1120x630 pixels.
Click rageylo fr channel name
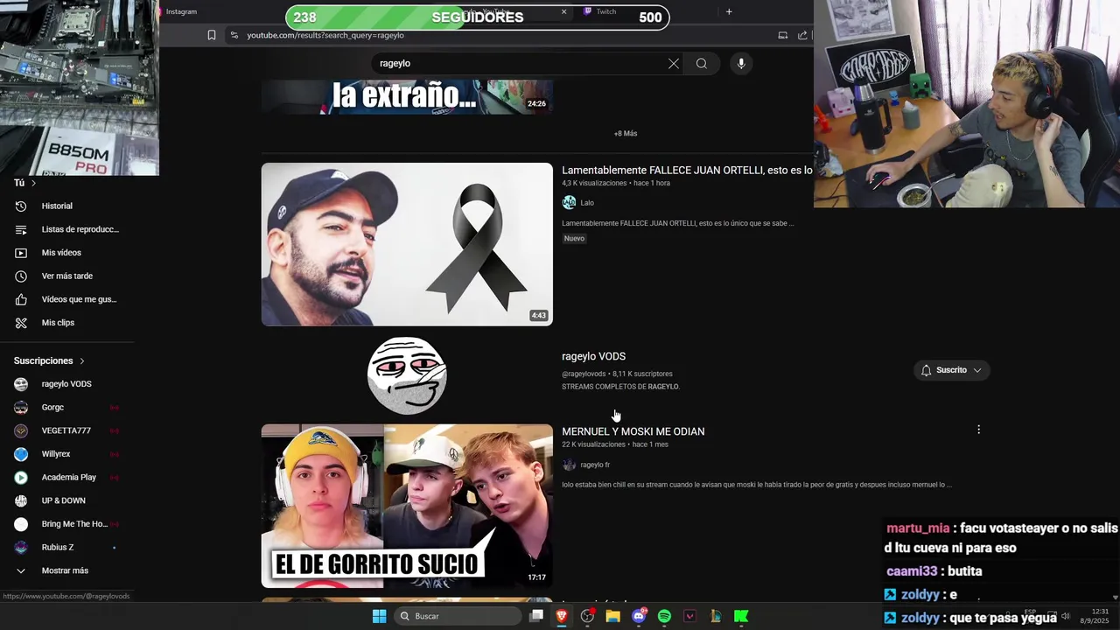pyautogui.click(x=595, y=465)
